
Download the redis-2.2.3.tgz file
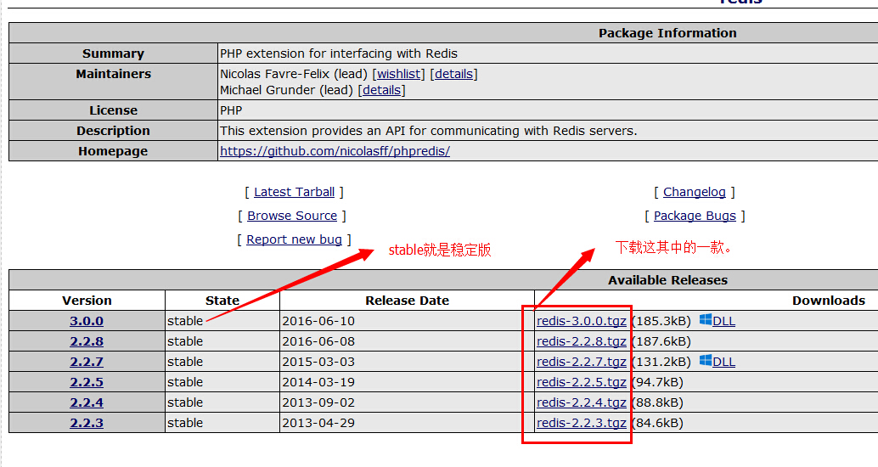581,423
